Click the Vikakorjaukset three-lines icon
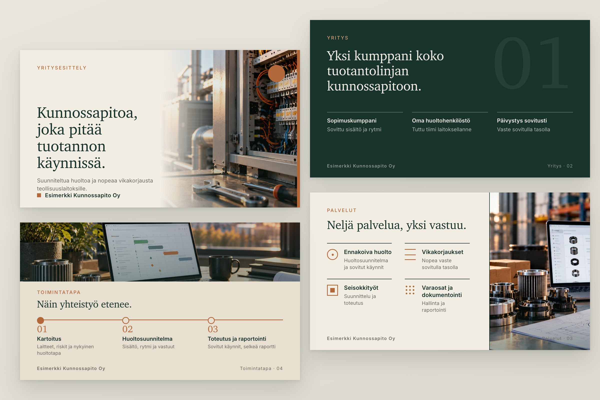600x400 pixels. pyautogui.click(x=410, y=254)
